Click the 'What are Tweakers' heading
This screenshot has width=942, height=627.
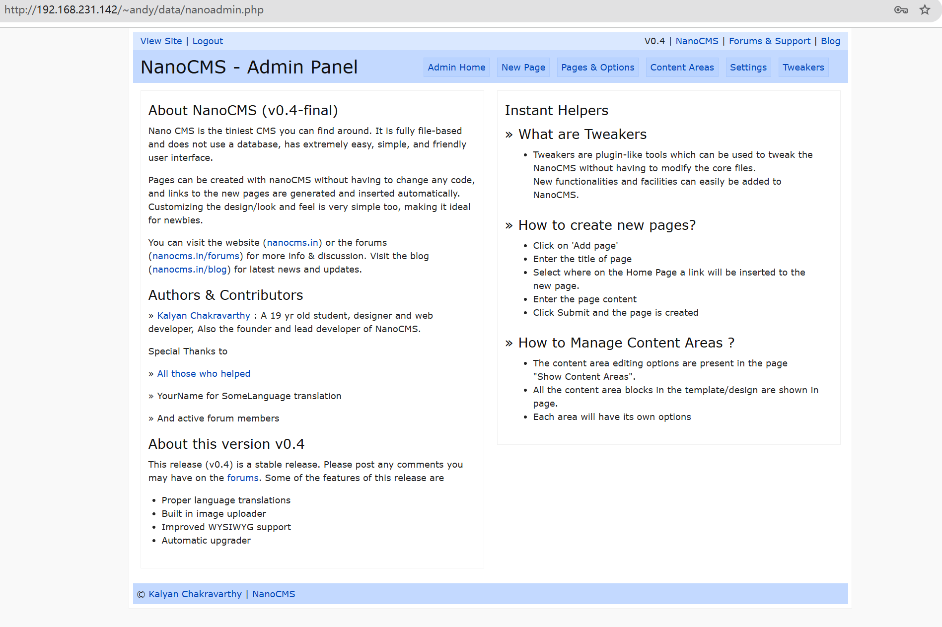pos(582,135)
